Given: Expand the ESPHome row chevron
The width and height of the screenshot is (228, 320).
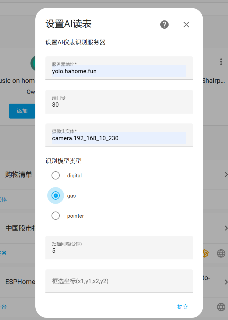Looking at the screenshot, I should click(226, 282).
